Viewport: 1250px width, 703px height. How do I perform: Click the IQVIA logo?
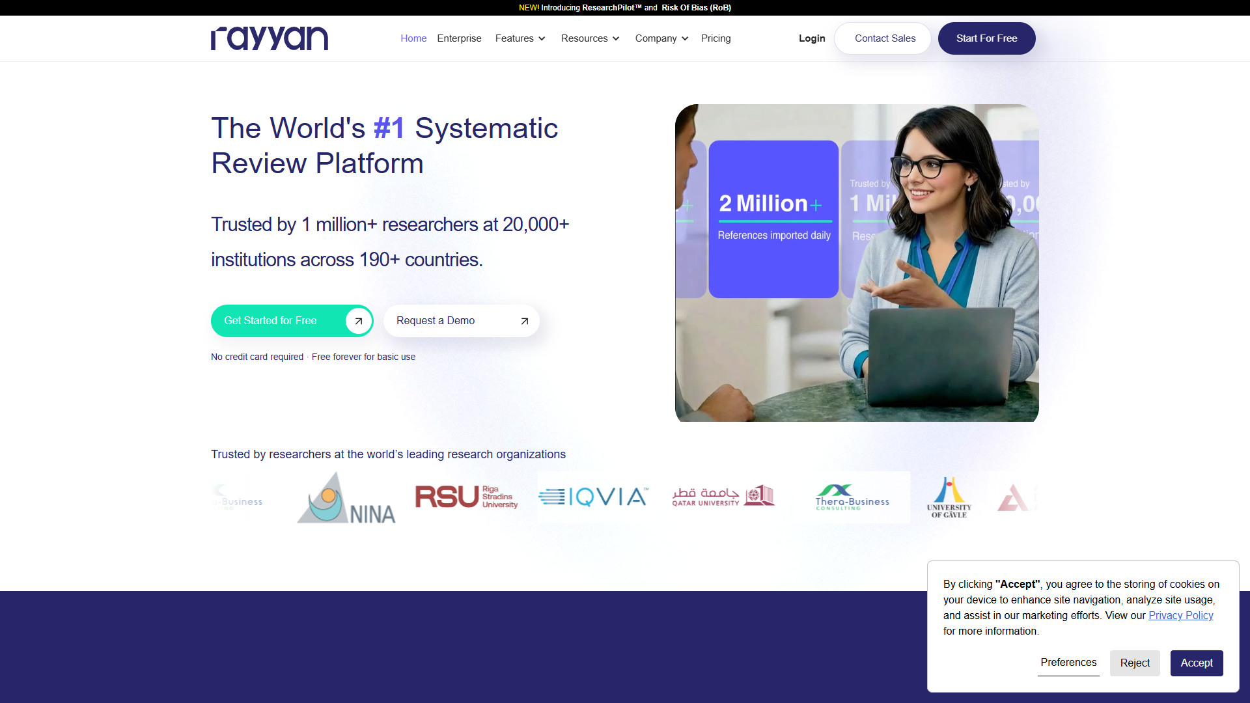[594, 497]
